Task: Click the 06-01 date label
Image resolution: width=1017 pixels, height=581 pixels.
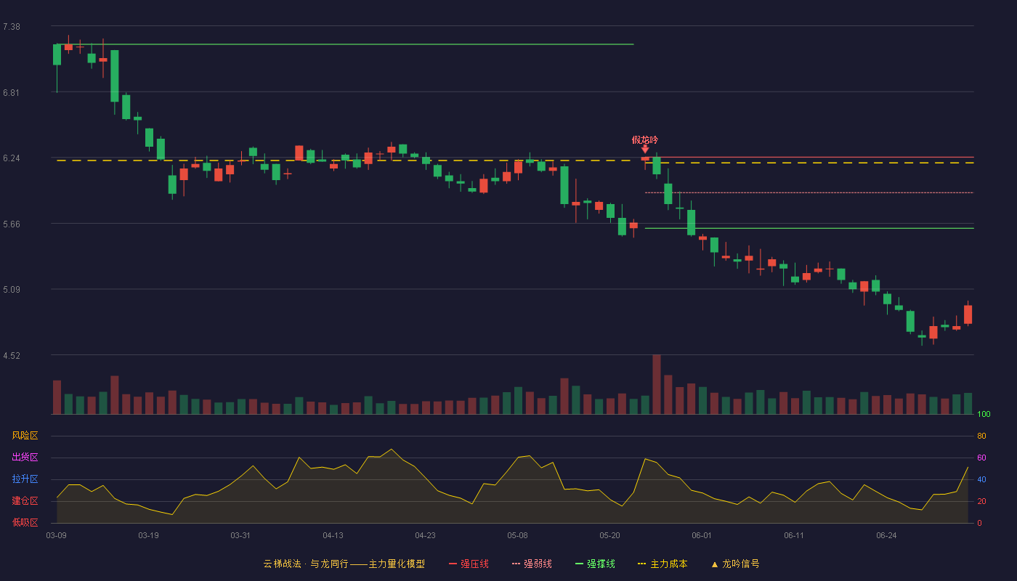Action: 702,535
